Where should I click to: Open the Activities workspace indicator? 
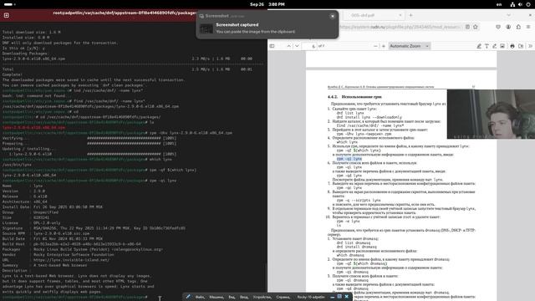(x=9, y=4)
